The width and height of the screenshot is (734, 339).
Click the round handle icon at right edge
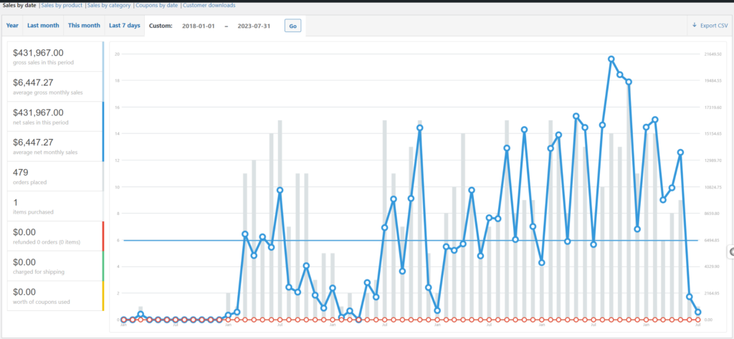coord(730,252)
